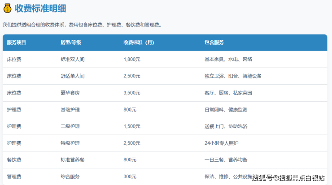Screen dimensions: 332x185
Task: Select the 舒适单人间 room type cell
Action: tap(72, 76)
